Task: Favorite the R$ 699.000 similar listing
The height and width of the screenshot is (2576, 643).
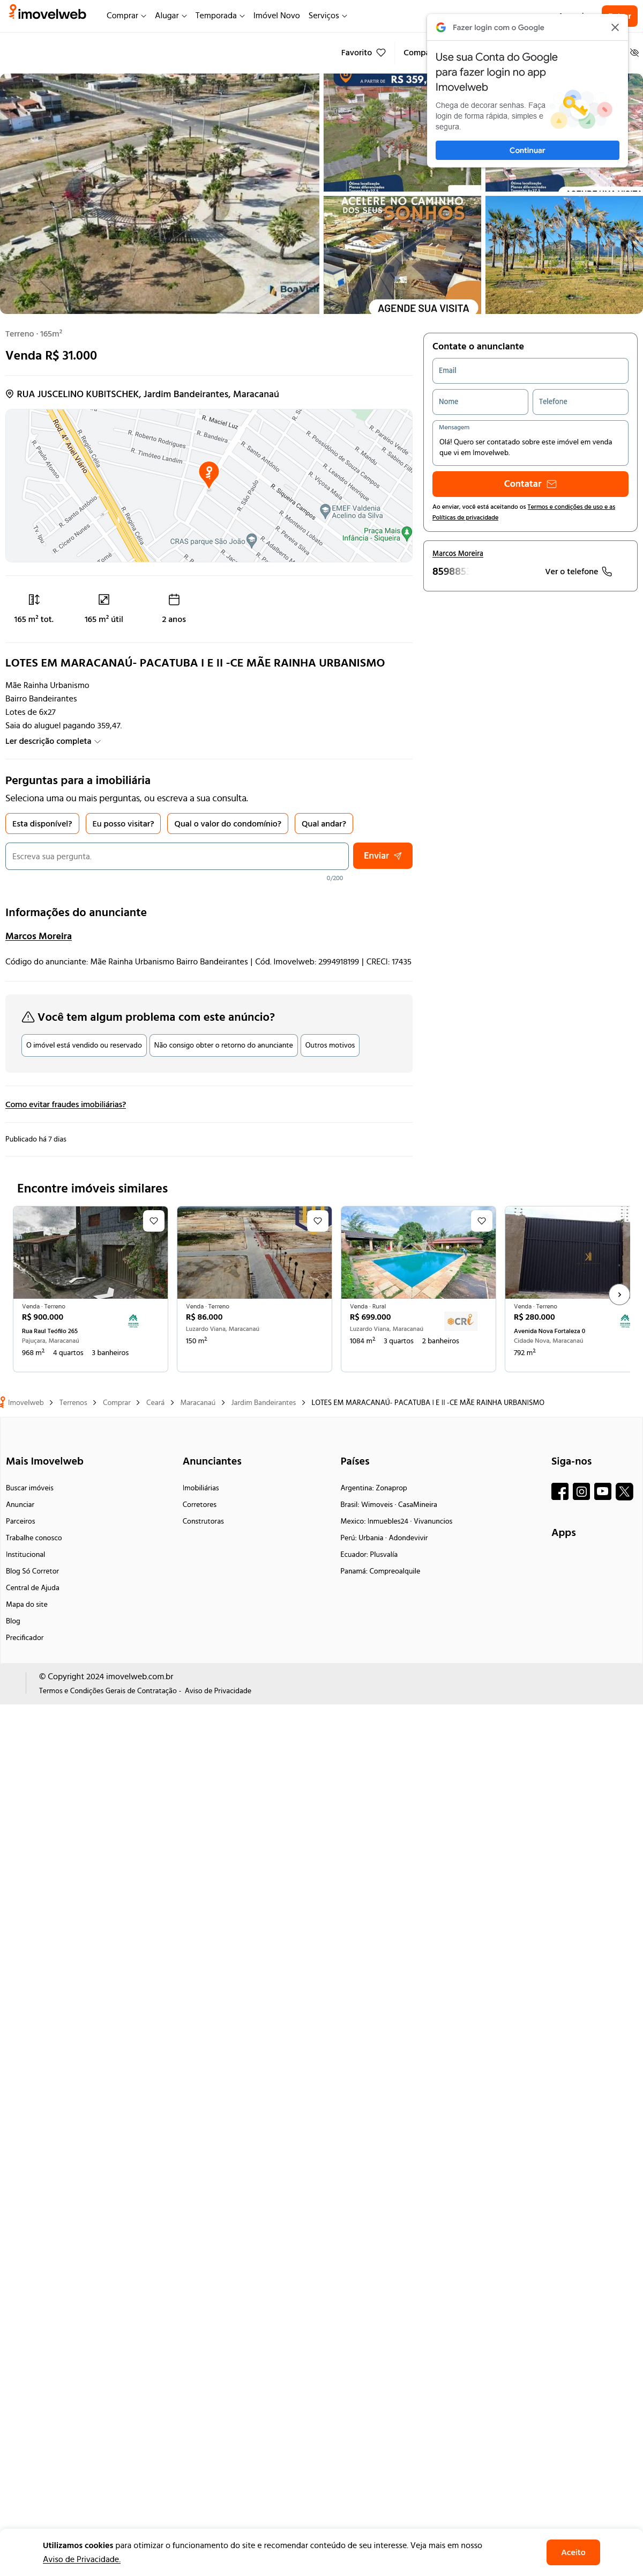Action: tap(481, 1221)
